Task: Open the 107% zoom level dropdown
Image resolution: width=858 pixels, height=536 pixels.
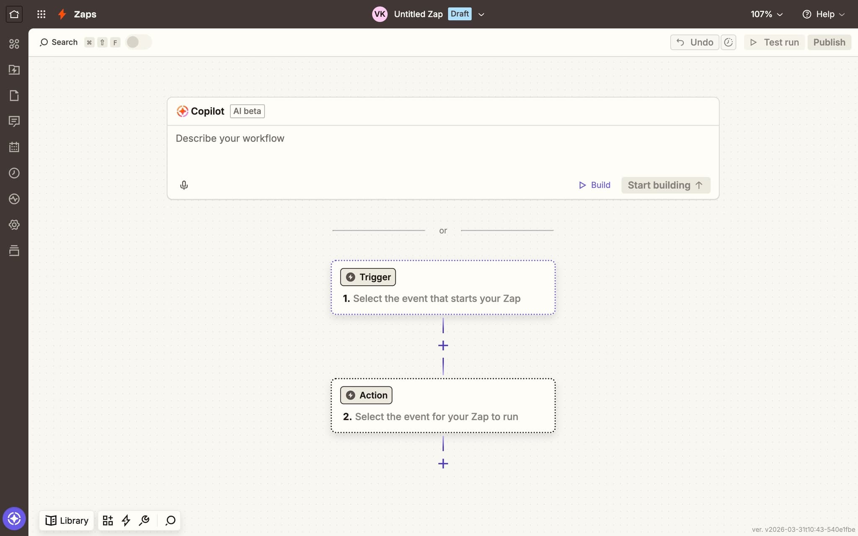Action: [766, 14]
